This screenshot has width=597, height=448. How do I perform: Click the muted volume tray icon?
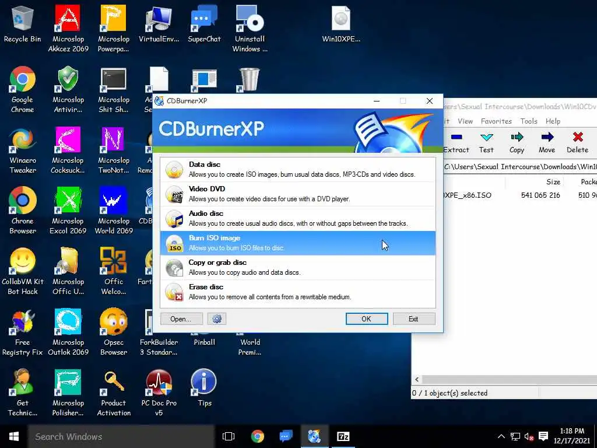[529, 436]
